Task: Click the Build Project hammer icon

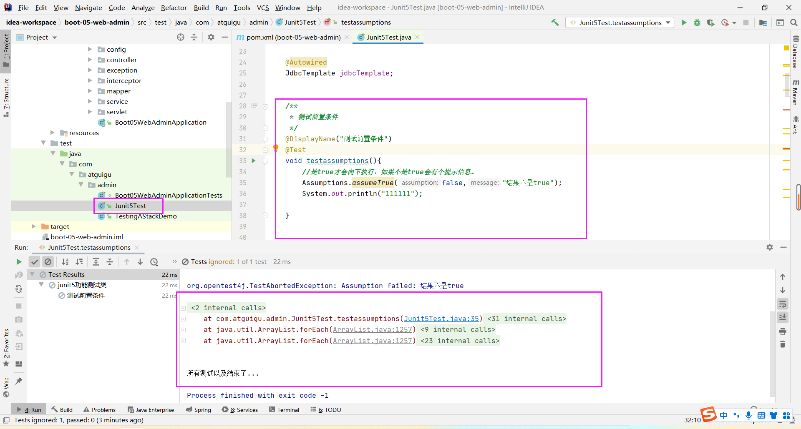Action: 555,23
